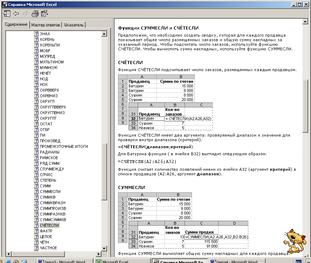Select the СУММРАЗНКВ topic

pos(52,214)
